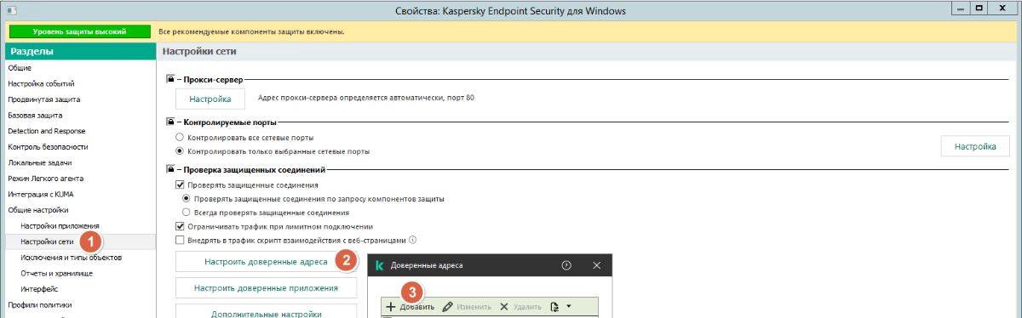
Task: Click Добавить text in trusted addresses toolbar
Action: pos(417,306)
